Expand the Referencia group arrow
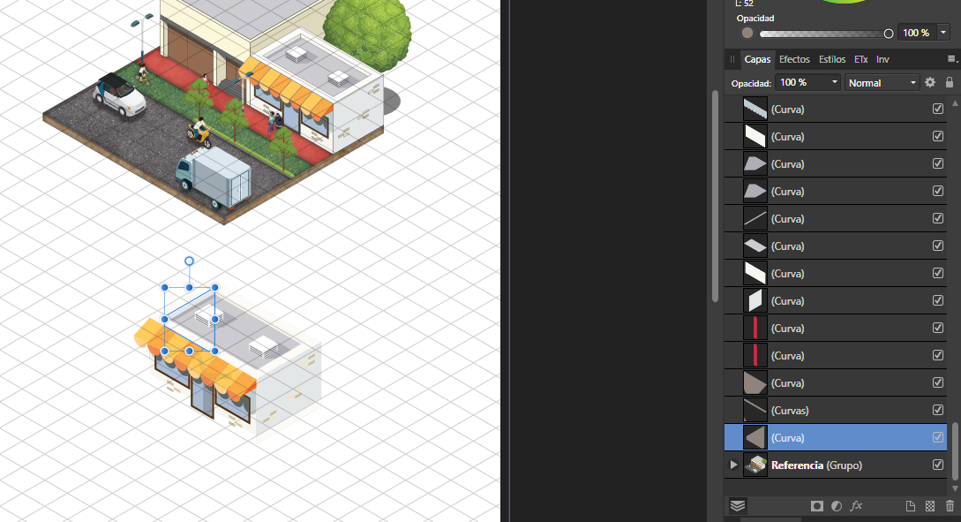961x522 pixels. [733, 465]
